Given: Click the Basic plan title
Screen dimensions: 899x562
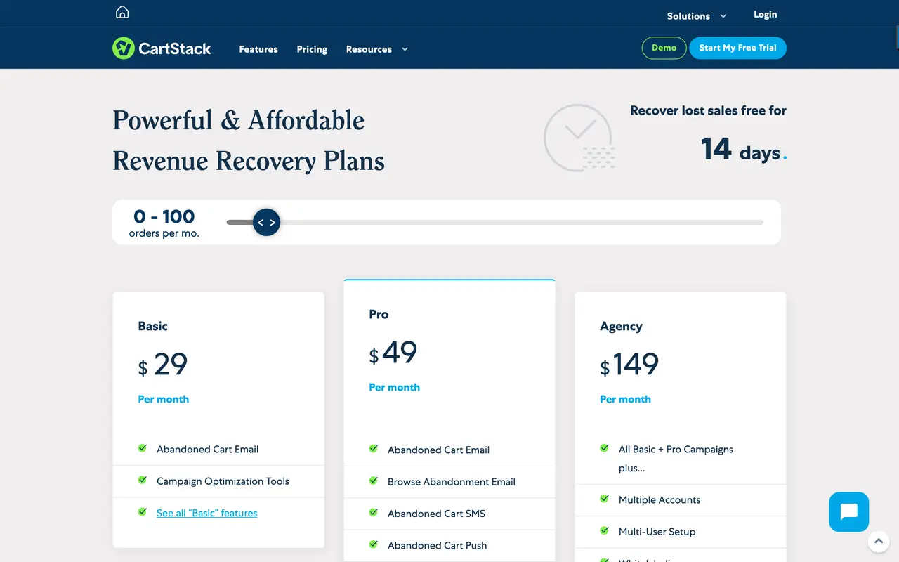Looking at the screenshot, I should pyautogui.click(x=152, y=326).
